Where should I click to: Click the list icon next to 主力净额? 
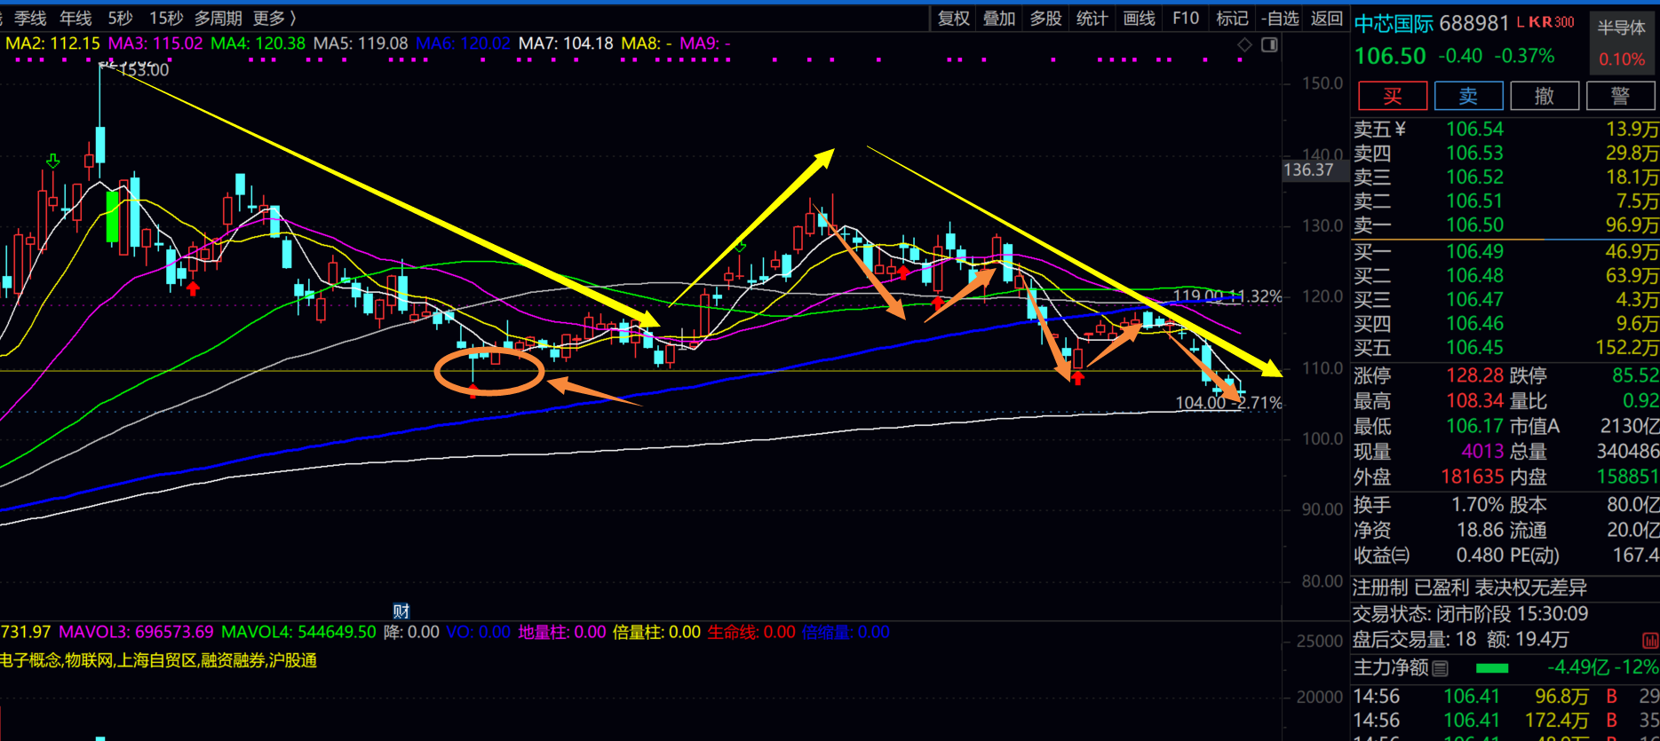coord(1441,668)
